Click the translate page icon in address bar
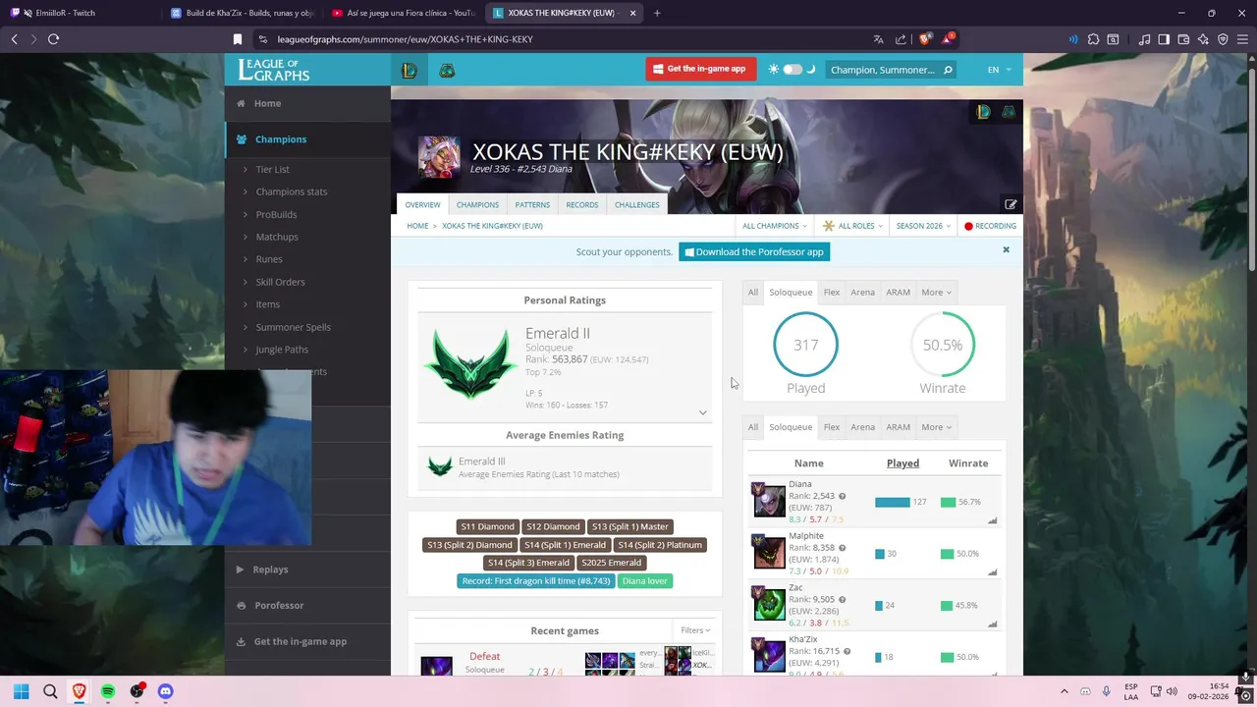1257x707 pixels. point(878,39)
